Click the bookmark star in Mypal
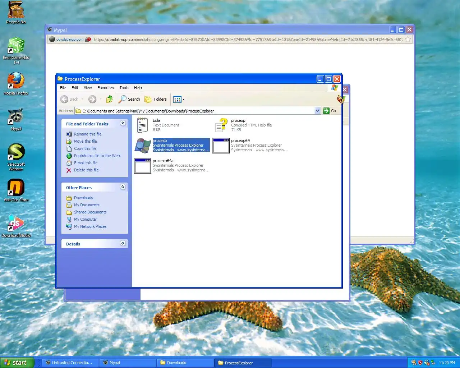 pos(408,40)
